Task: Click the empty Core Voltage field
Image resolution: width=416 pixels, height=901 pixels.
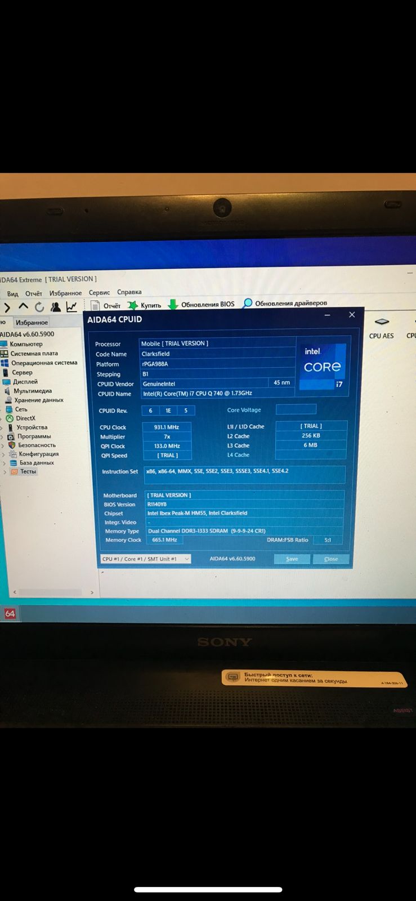Action: click(296, 409)
